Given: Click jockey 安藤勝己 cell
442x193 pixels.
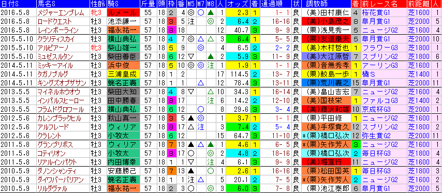Looking at the screenshot, I should (x=123, y=171).
